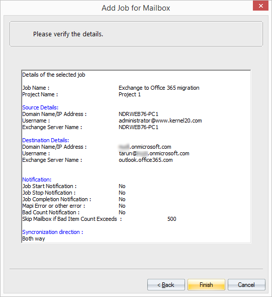Click 'Skip Mailbox if Bad Item Count Exceeds' label
The height and width of the screenshot is (297, 272).
(72, 219)
